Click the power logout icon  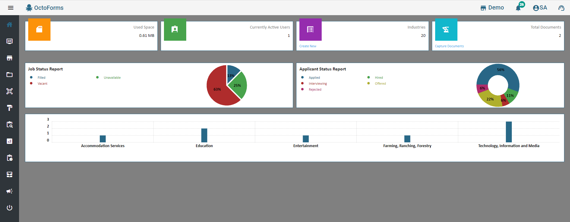10,208
